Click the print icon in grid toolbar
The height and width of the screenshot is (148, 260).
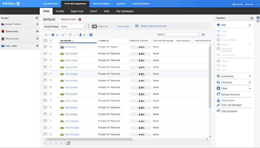(x=91, y=35)
